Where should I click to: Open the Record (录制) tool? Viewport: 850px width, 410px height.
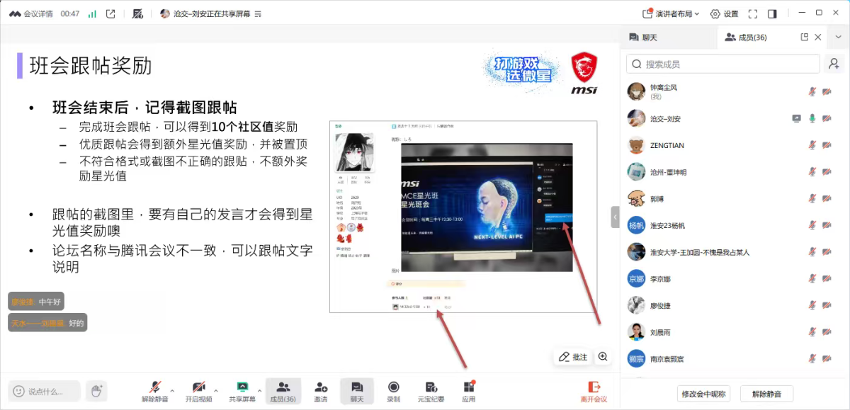(393, 391)
